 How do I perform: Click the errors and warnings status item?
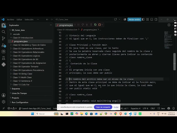coord(12,108)
